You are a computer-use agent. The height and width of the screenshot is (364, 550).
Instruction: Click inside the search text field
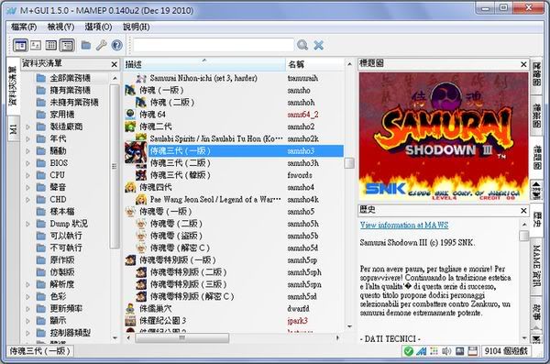pos(214,45)
